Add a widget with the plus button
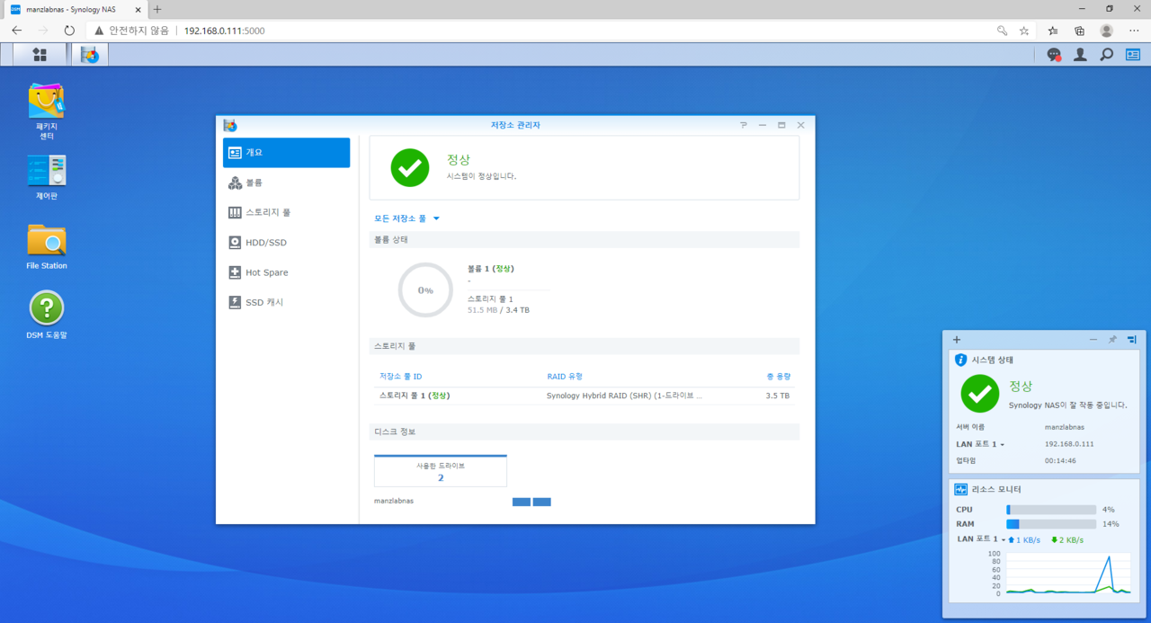The height and width of the screenshot is (623, 1151). [957, 340]
